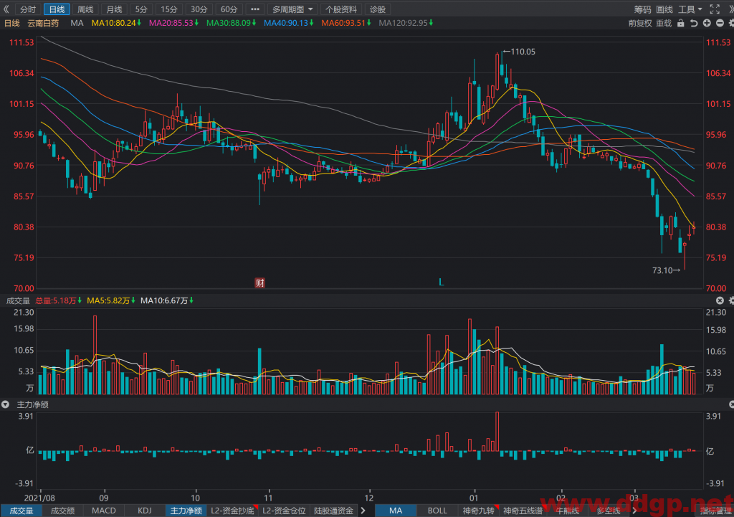
Task: Select 神奇九转 indicator tab
Action: pos(478,511)
